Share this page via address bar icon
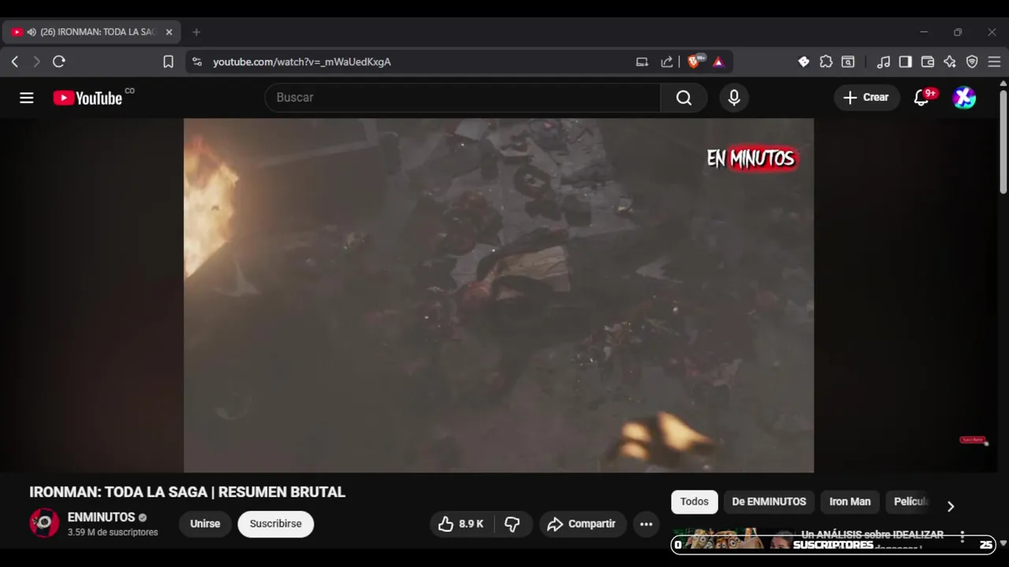 (x=666, y=61)
